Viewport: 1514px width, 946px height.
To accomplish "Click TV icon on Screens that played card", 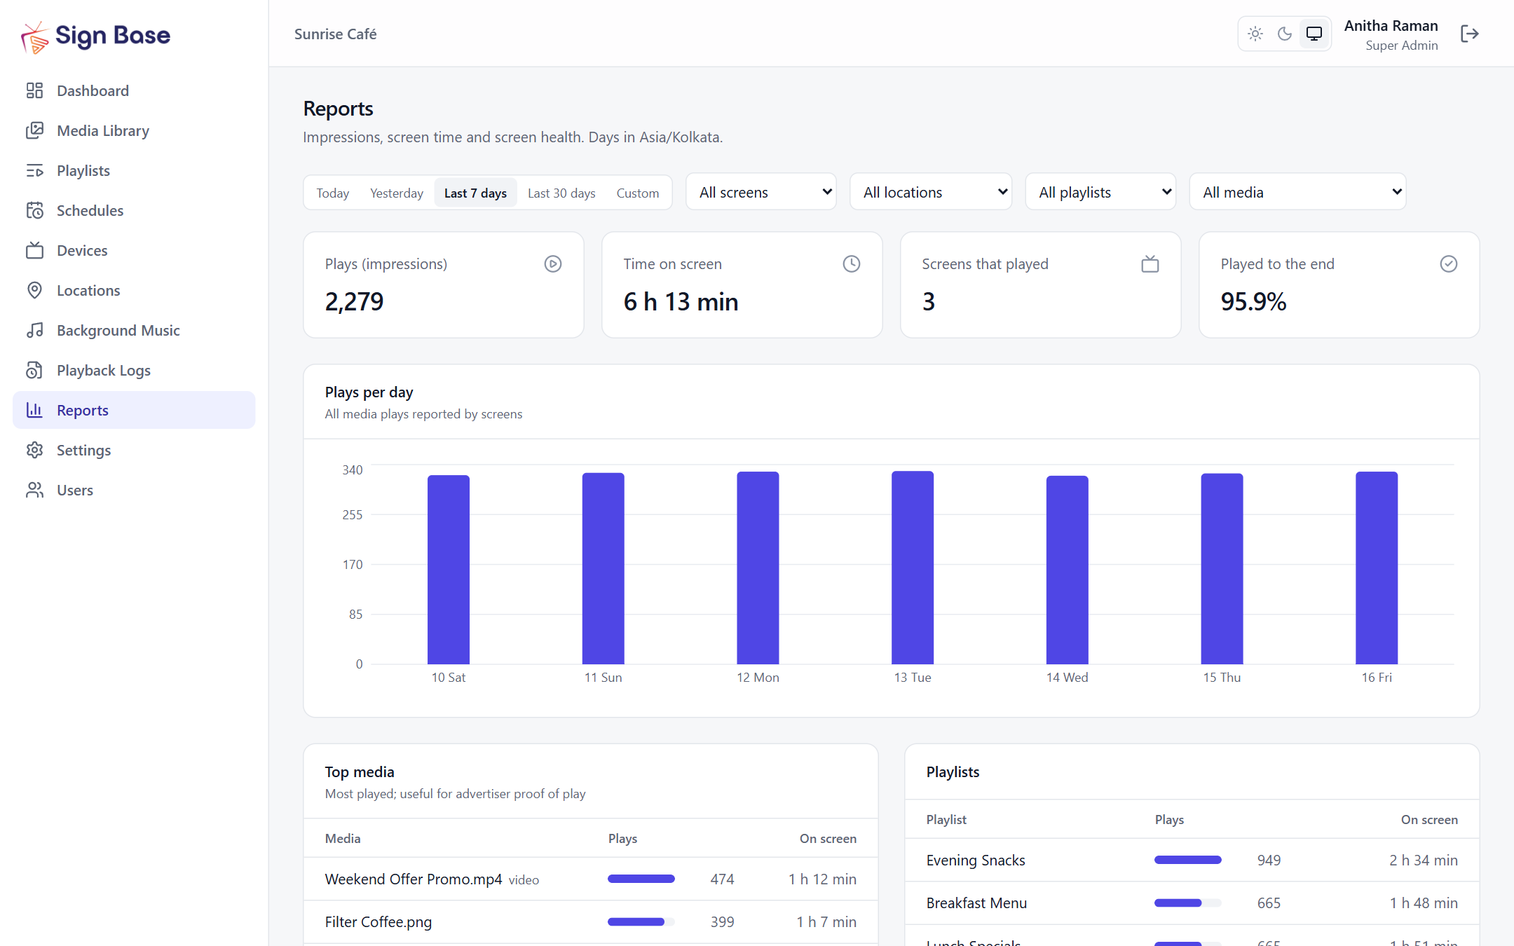I will tap(1150, 263).
